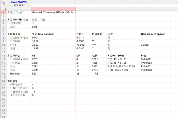This screenshot has height=118, width=178.
Task: Select the cell 'Grouped: Three-way ANOVA (2x2x3)'
Action: tap(53, 13)
